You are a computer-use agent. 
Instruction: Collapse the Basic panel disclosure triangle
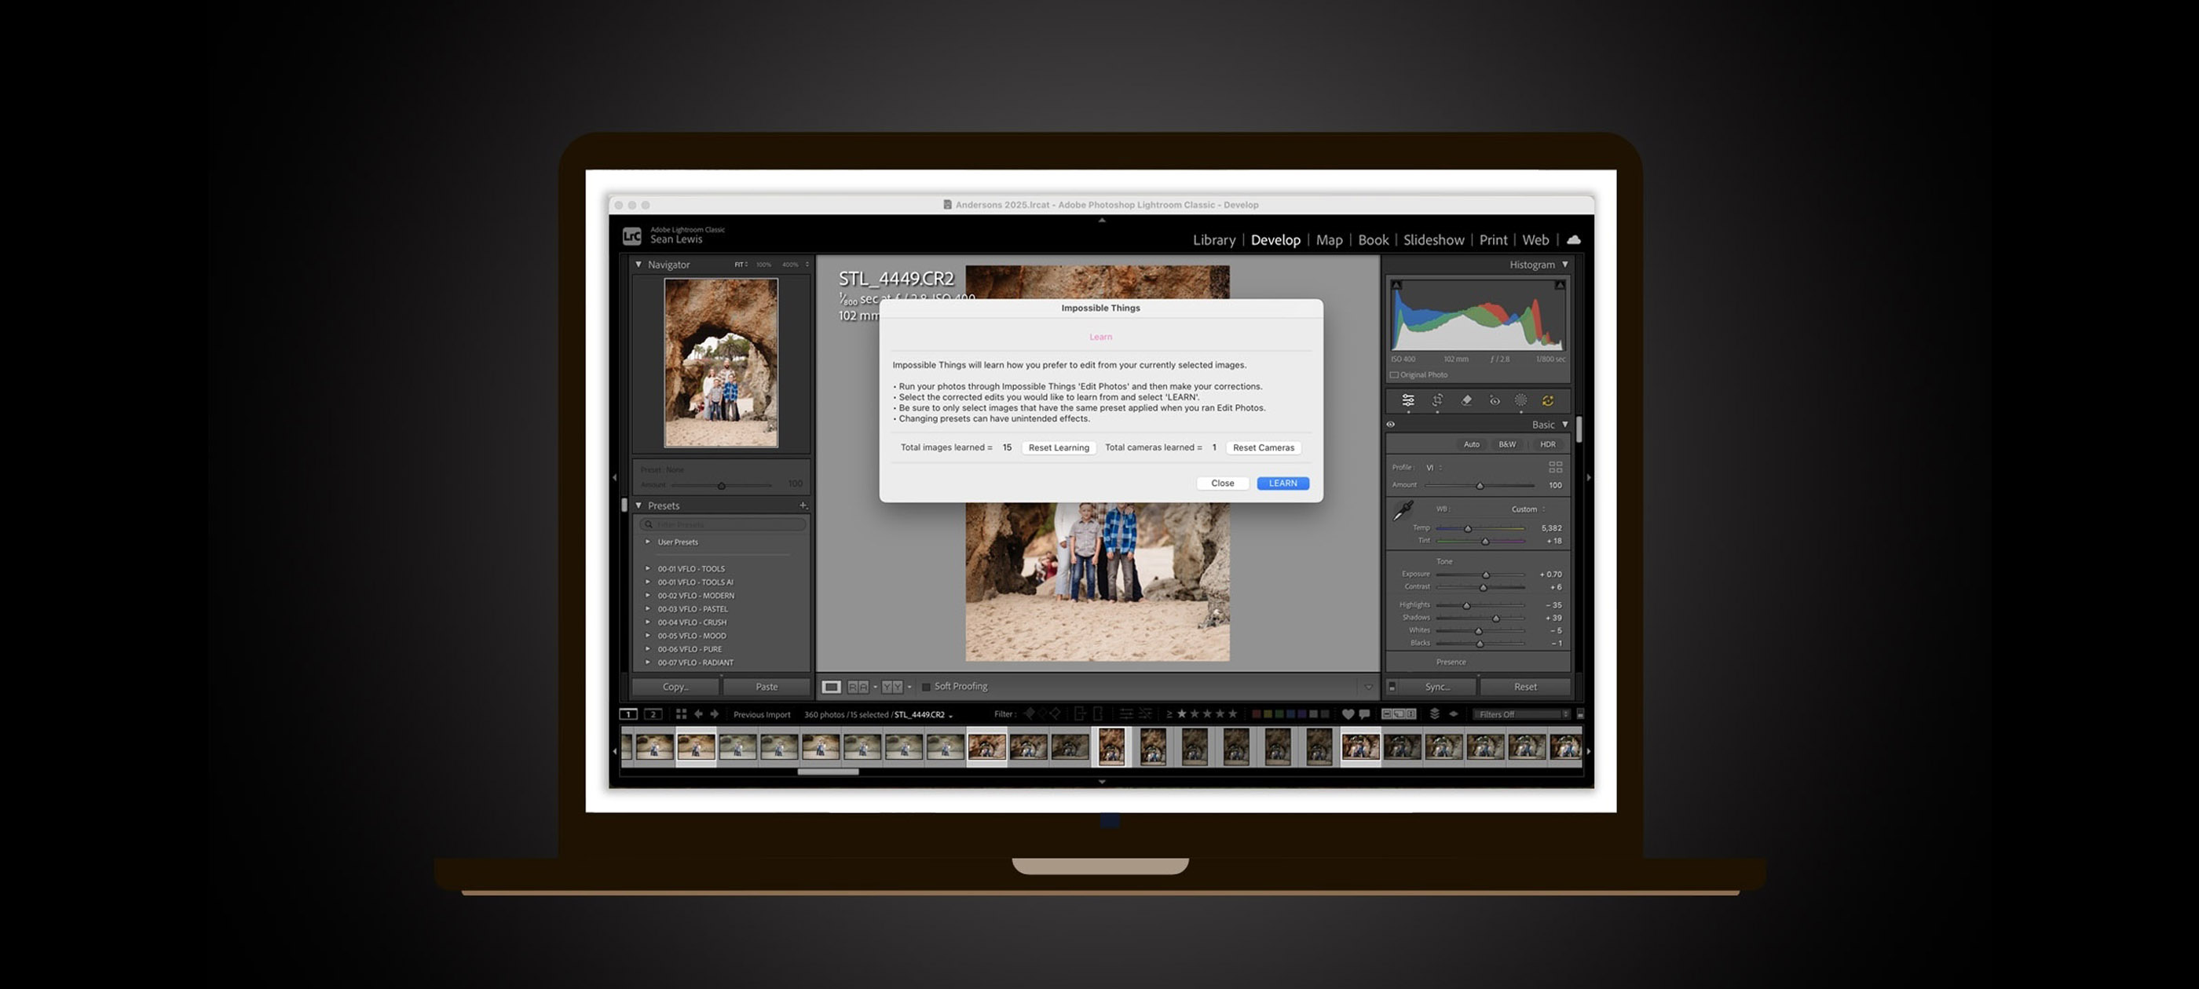point(1565,424)
